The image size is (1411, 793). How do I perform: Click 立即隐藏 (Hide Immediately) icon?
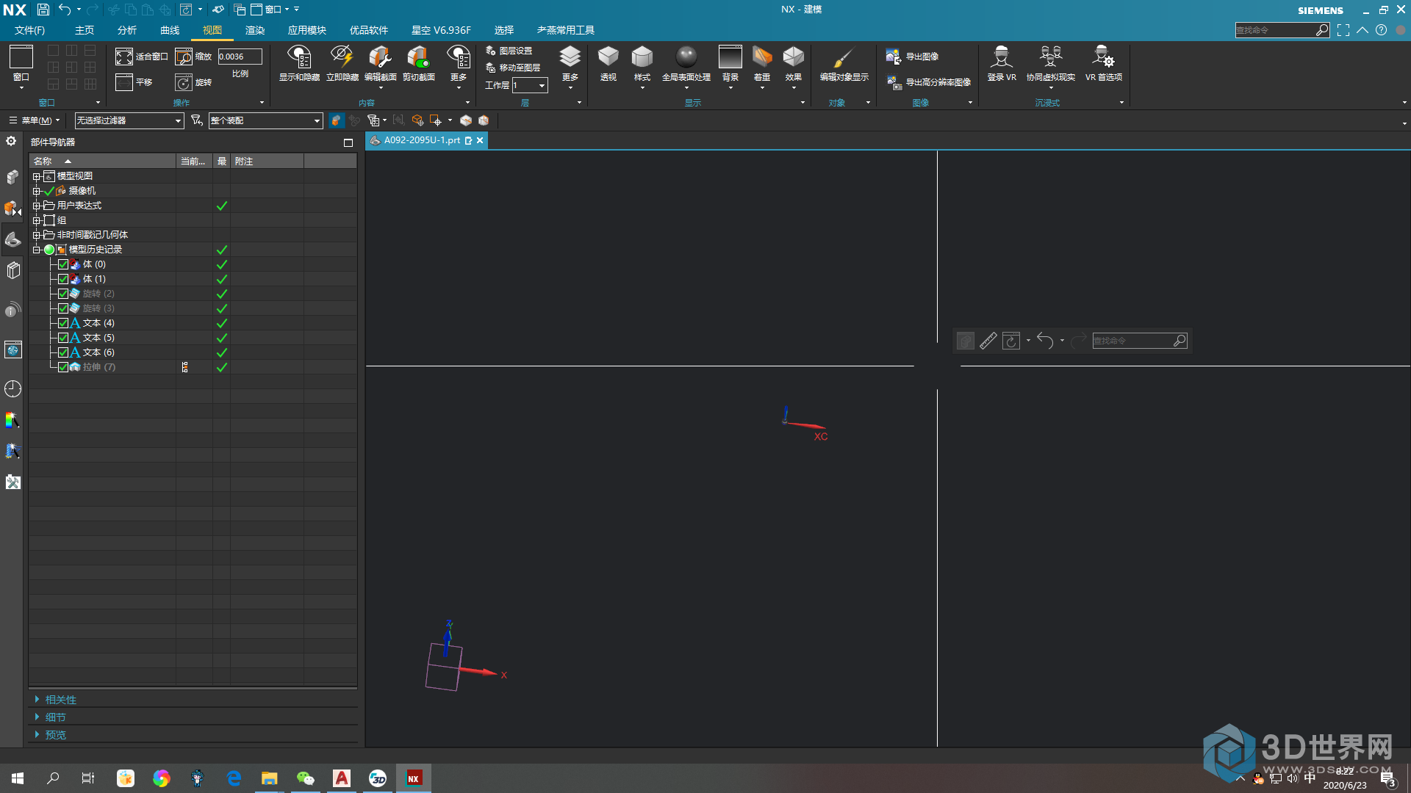[x=342, y=57]
